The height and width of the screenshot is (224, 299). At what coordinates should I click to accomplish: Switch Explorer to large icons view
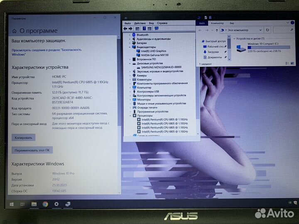click(292, 63)
